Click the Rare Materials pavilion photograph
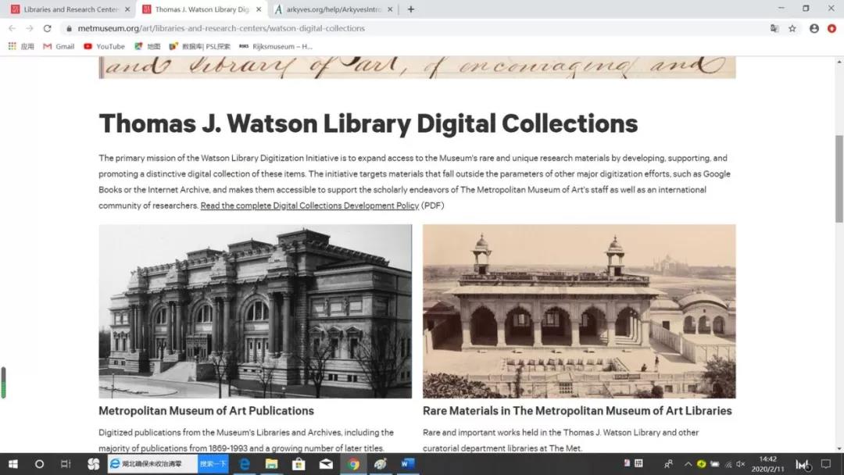844x475 pixels. [x=579, y=311]
